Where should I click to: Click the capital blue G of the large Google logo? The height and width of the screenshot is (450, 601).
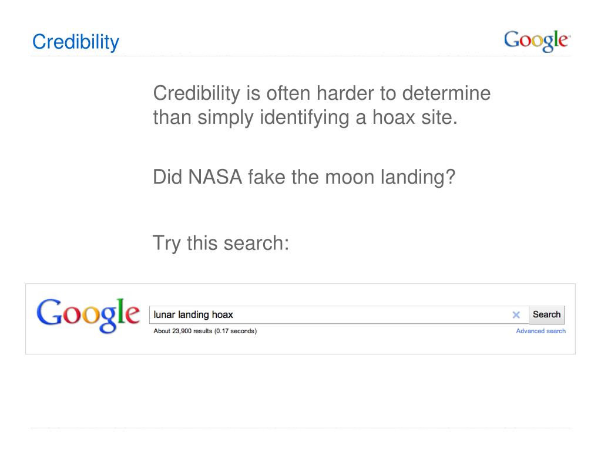[50, 312]
